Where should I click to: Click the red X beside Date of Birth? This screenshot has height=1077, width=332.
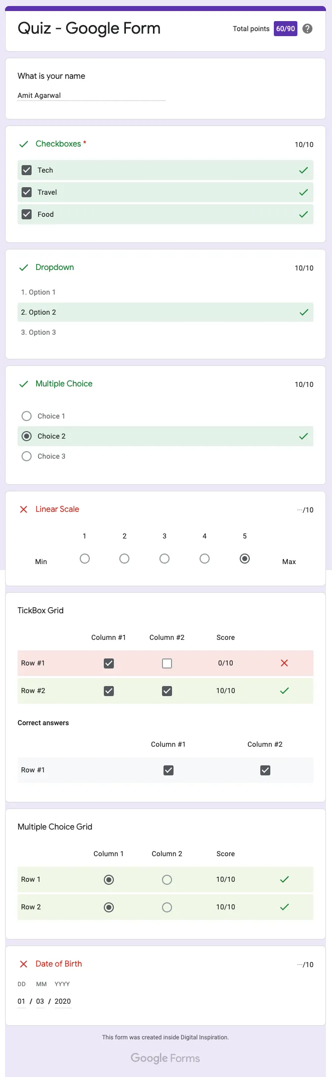[x=23, y=964]
